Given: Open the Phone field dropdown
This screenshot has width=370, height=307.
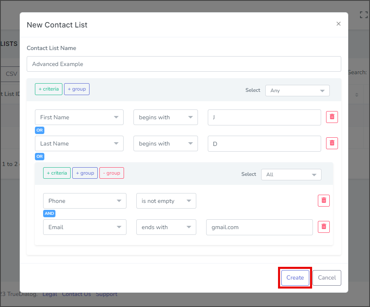Looking at the screenshot, I should [85, 201].
